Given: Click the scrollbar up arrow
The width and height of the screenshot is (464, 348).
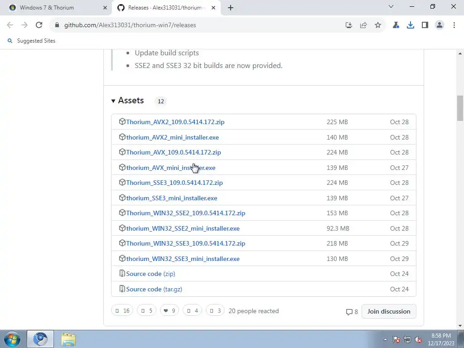Looking at the screenshot, I should pyautogui.click(x=460, y=53).
